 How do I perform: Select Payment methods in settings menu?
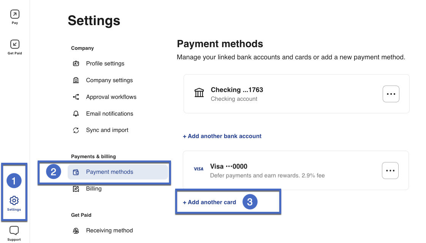109,172
